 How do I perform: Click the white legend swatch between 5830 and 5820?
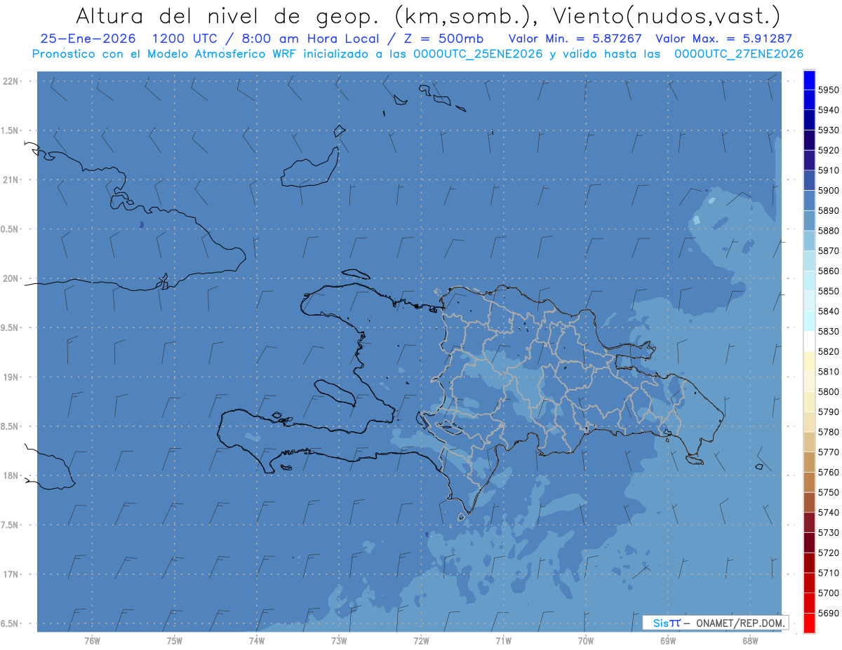809,341
